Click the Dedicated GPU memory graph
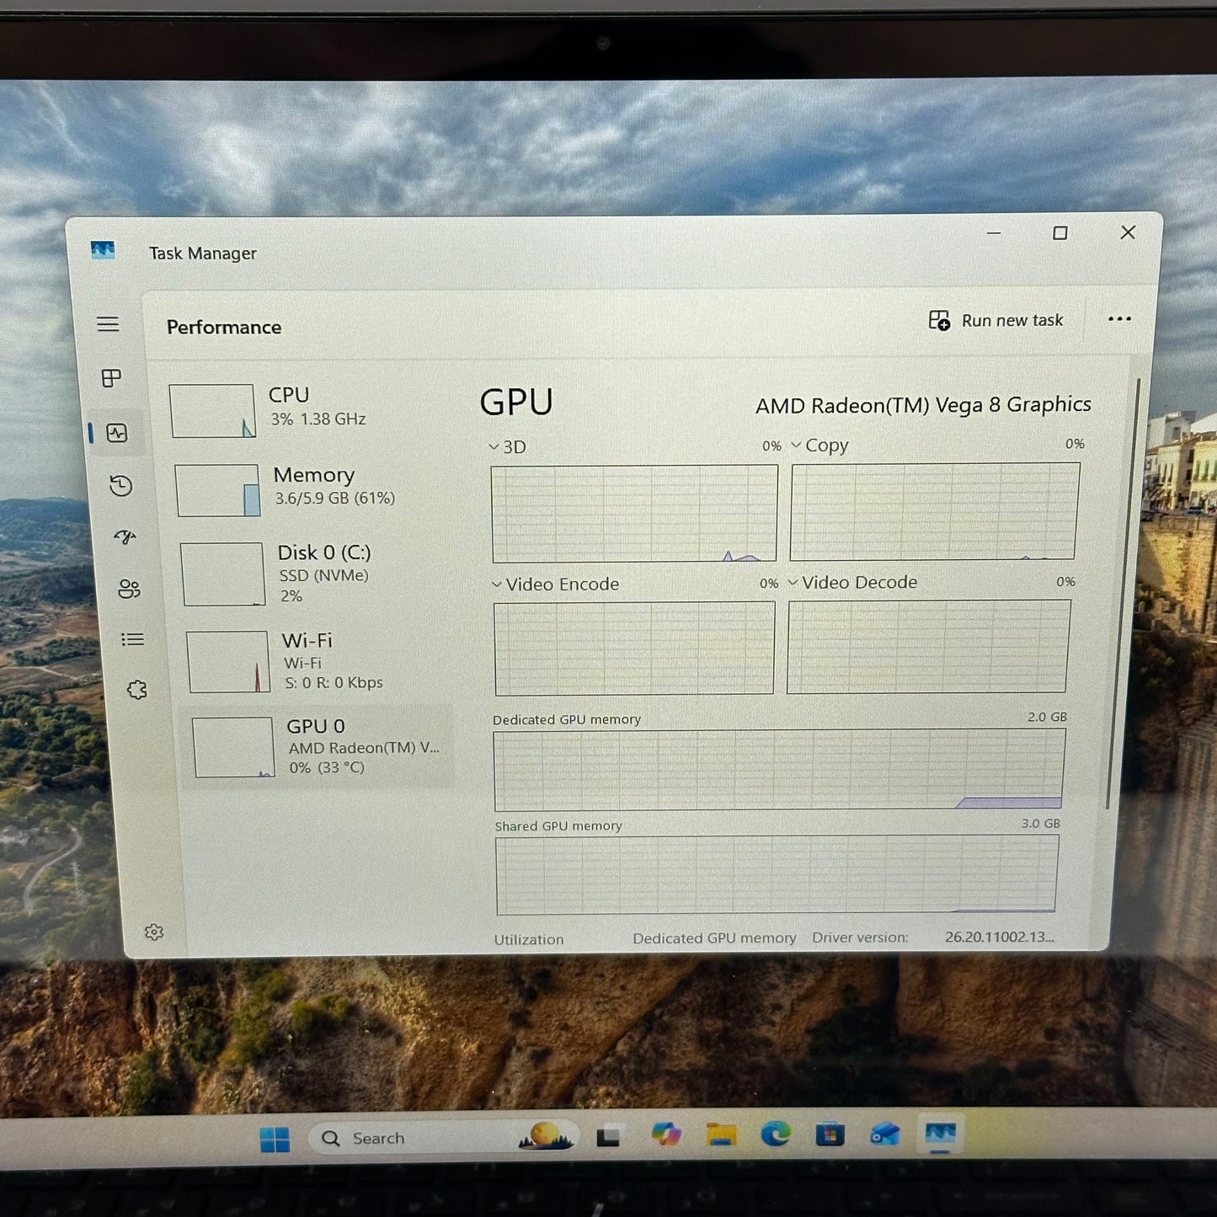This screenshot has height=1217, width=1217. pyautogui.click(x=779, y=770)
